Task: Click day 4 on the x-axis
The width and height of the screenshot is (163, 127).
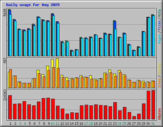Action: (25, 124)
